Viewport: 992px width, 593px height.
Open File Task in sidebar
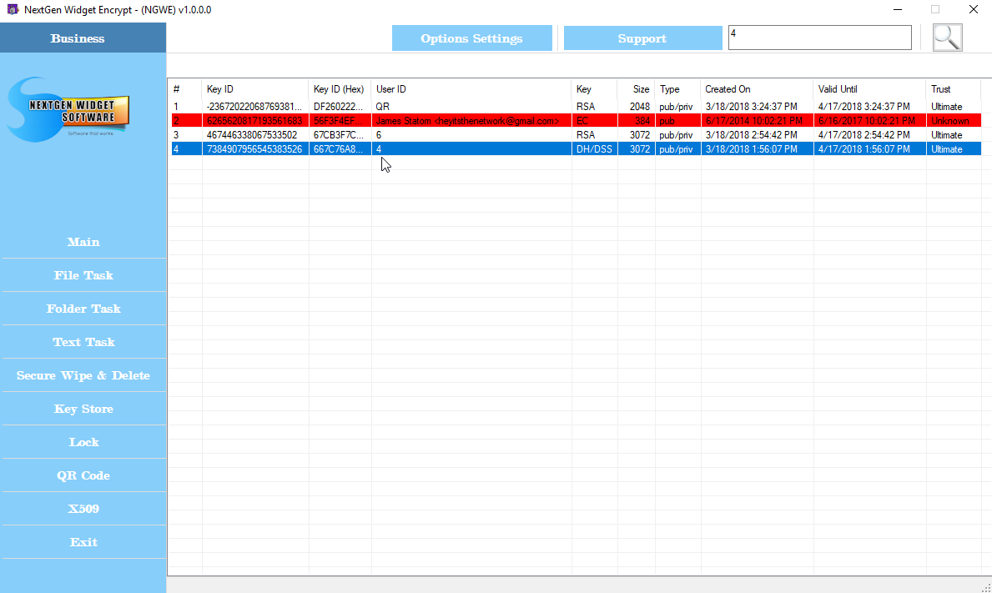[83, 275]
